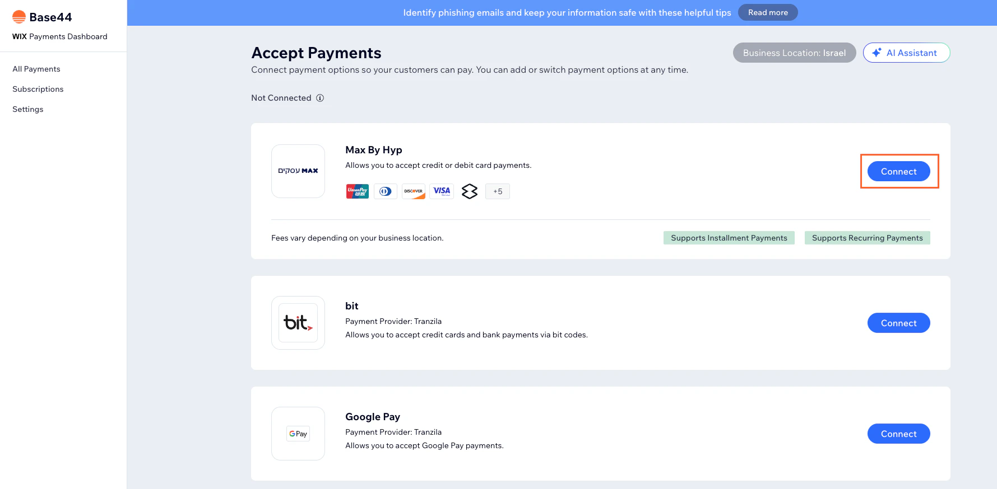The height and width of the screenshot is (489, 997).
Task: Change Business Location: Israel
Action: [x=795, y=53]
